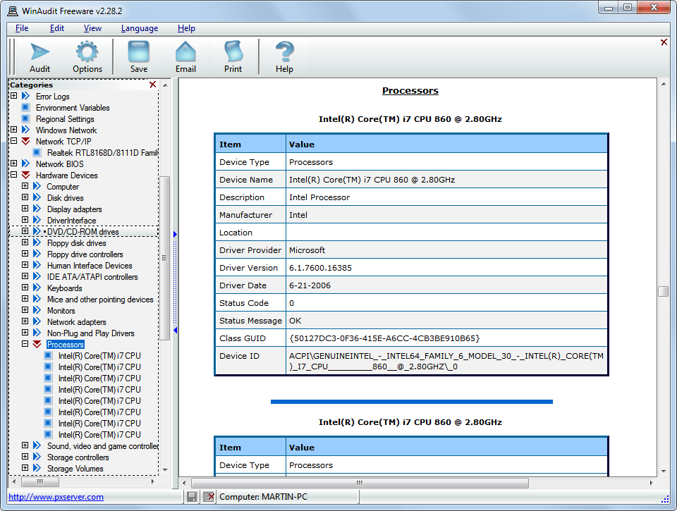The height and width of the screenshot is (511, 677).
Task: Select IDE ATA/ATAPI controllers in tree
Action: pyautogui.click(x=92, y=277)
